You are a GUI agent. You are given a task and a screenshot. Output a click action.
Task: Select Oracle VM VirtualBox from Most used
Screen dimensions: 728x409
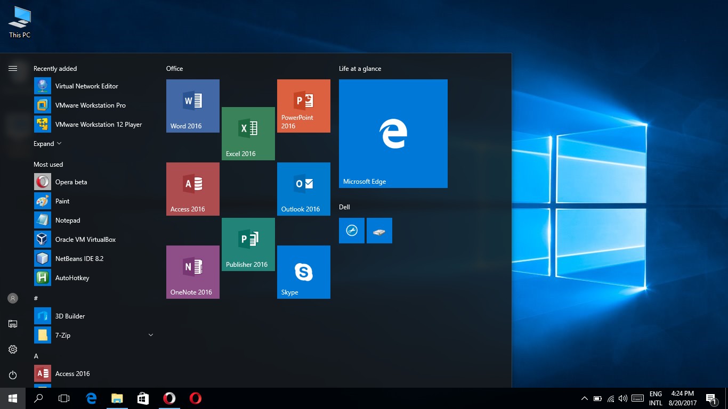pos(85,239)
